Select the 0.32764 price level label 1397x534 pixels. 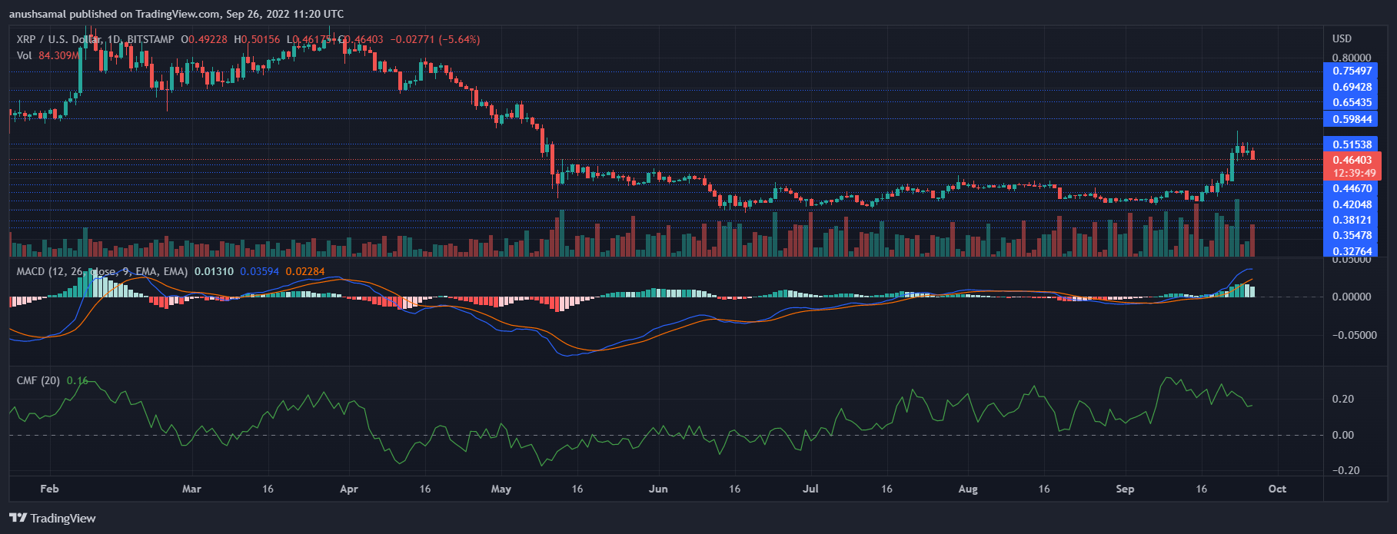(x=1351, y=250)
